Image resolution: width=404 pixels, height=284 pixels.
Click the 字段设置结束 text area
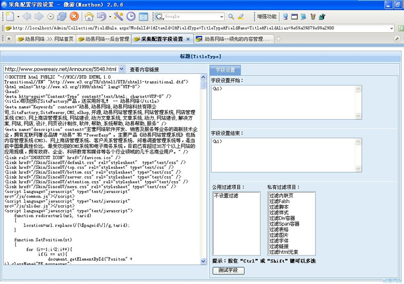click(286, 155)
